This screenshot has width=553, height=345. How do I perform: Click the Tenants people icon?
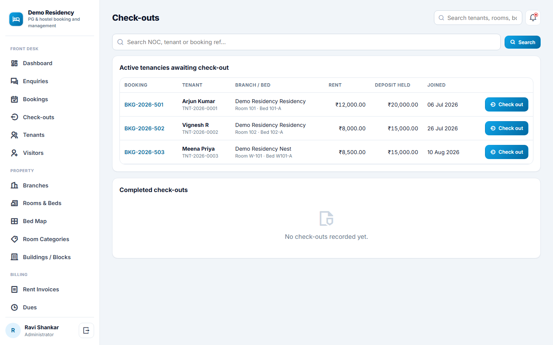(x=14, y=135)
